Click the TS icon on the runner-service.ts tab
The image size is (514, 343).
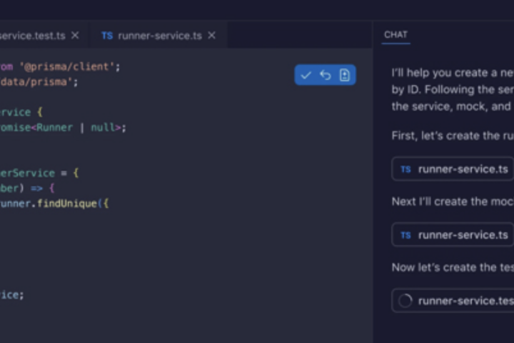[107, 36]
